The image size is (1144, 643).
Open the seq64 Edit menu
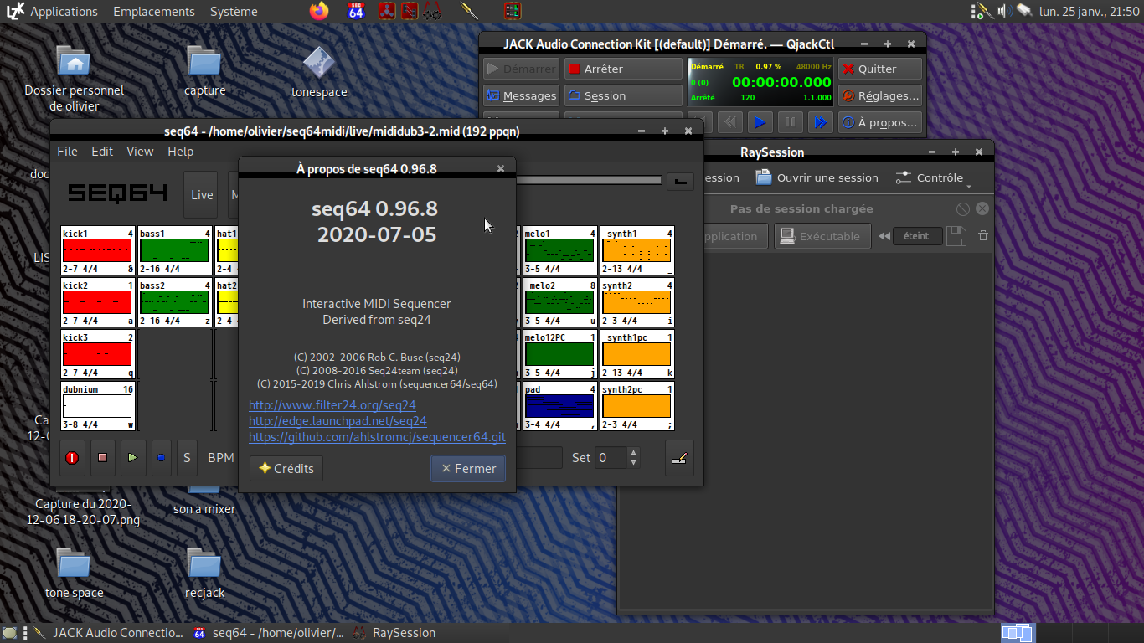pyautogui.click(x=102, y=152)
